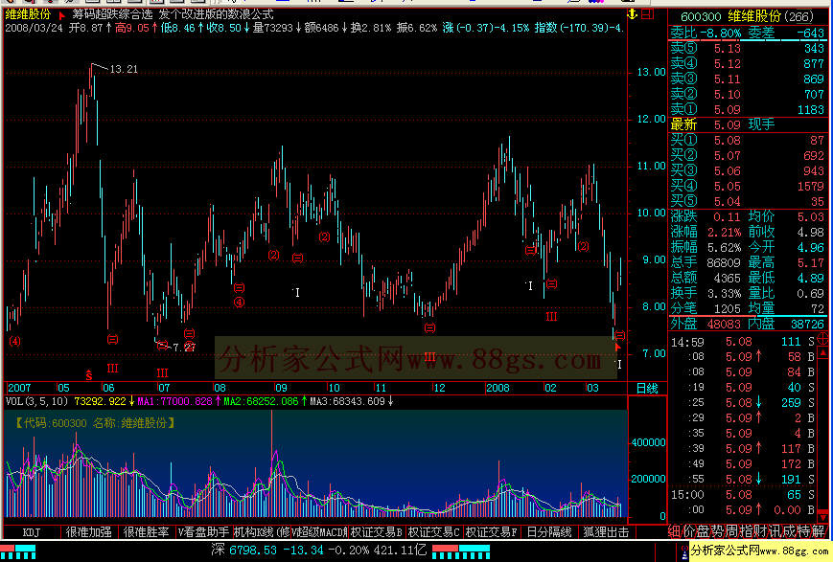Click the 日线 period label

pos(647,389)
